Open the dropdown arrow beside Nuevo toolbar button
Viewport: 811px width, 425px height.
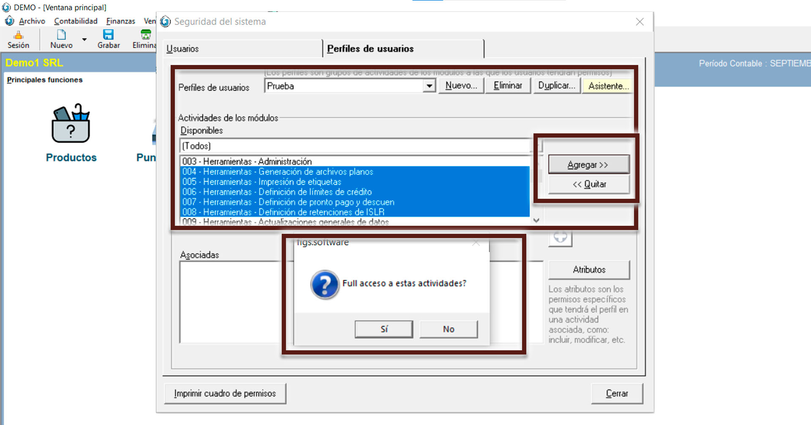pos(84,39)
